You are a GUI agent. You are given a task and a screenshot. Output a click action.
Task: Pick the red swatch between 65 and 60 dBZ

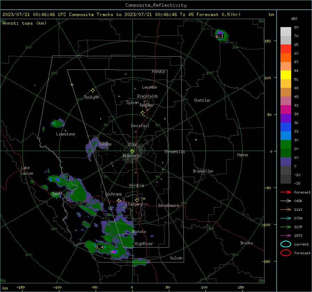tap(286, 49)
